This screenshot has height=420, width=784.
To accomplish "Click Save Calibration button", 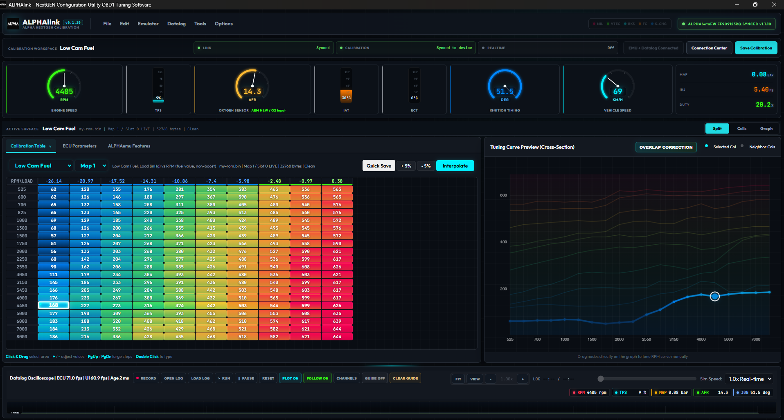I will click(x=756, y=48).
